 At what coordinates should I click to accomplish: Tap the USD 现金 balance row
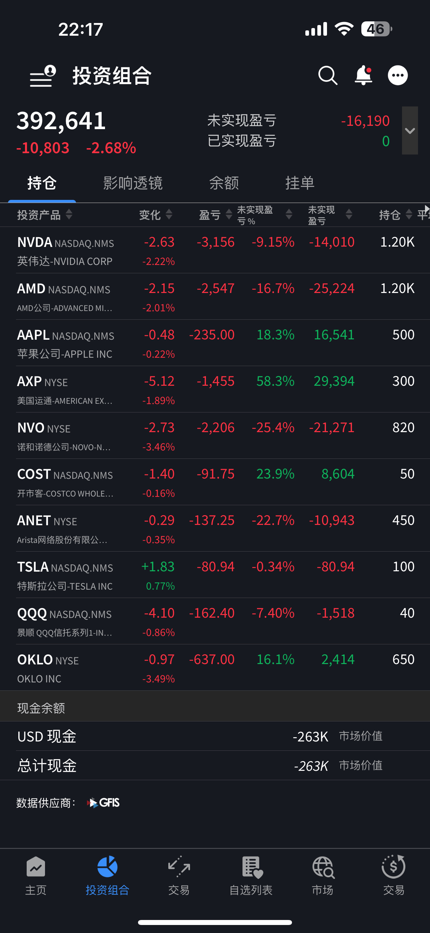pyautogui.click(x=215, y=736)
